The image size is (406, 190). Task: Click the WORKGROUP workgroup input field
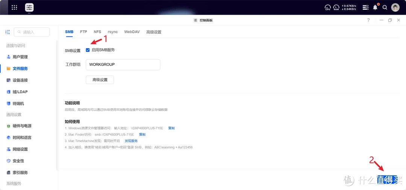[x=123, y=65]
